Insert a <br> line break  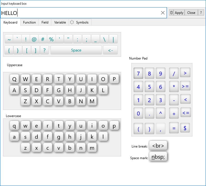click(x=158, y=145)
